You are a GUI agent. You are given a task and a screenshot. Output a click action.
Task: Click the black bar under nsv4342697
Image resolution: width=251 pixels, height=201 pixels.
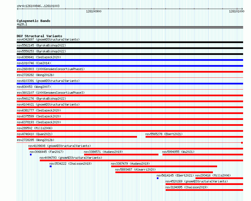tap(130, 42)
